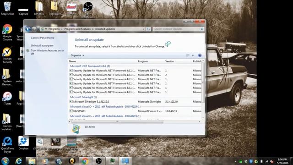The height and width of the screenshot is (165, 293).
Task: Click the Control Panel taskbar button
Action: pyautogui.click(x=125, y=161)
